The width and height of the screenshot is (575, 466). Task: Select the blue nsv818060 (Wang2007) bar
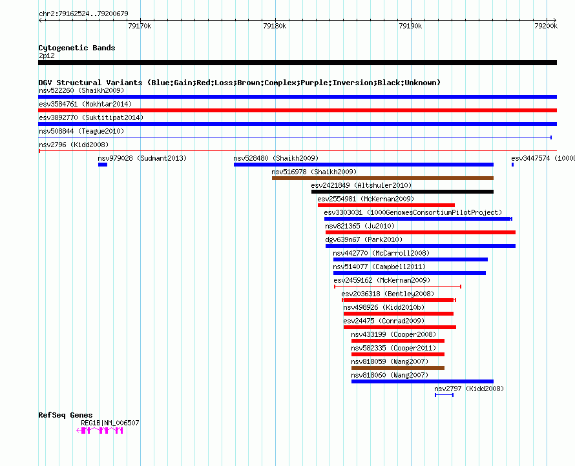[423, 381]
